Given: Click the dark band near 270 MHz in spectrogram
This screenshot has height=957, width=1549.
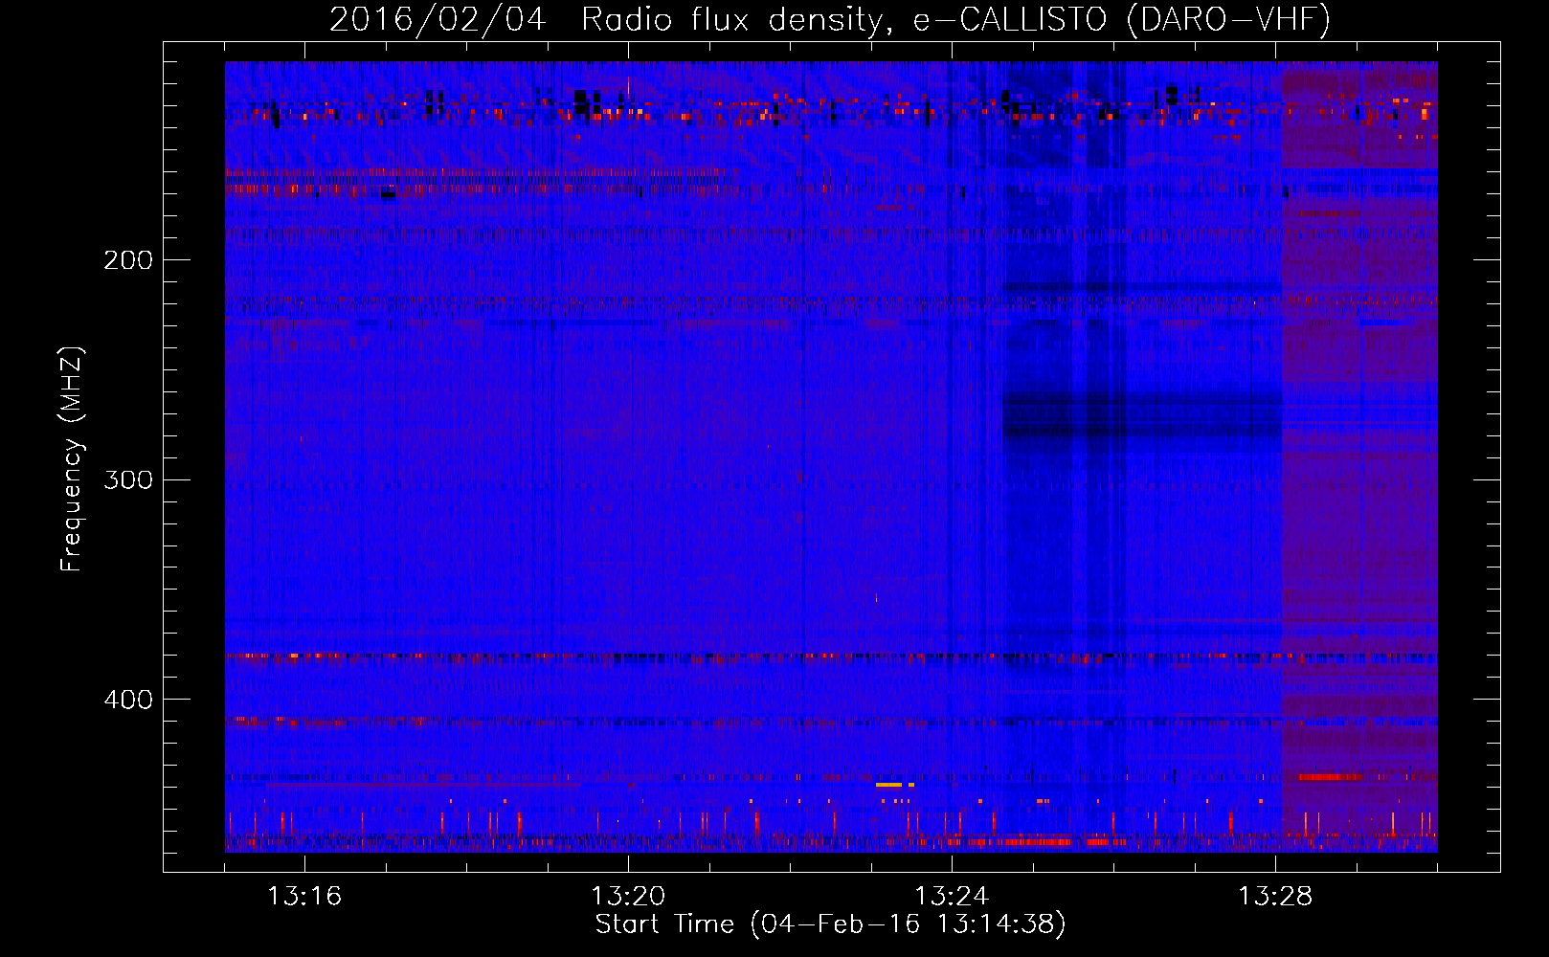Looking at the screenshot, I should [x=1142, y=414].
